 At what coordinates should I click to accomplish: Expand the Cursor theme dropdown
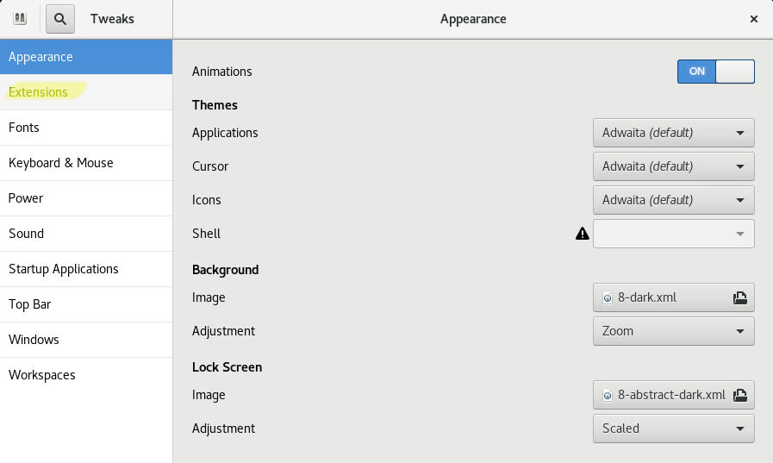673,166
